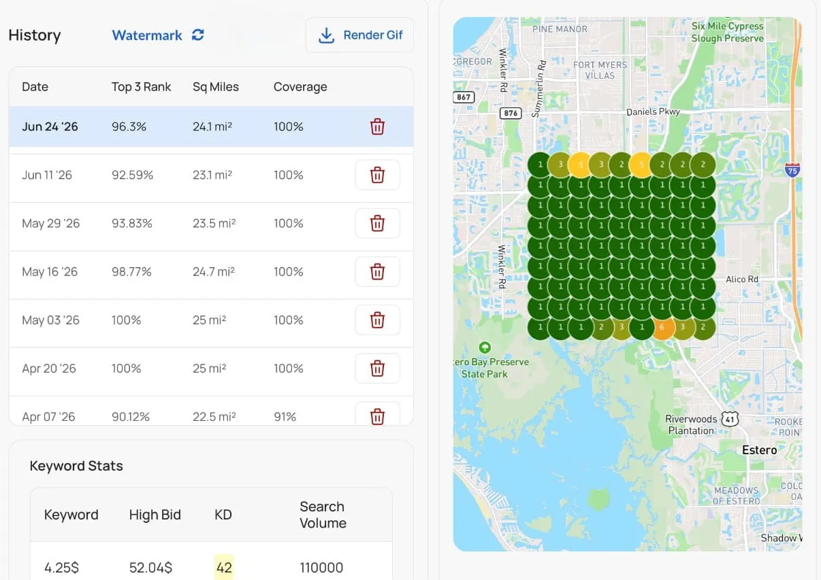Image resolution: width=821 pixels, height=580 pixels.
Task: Click the Watermark refresh icon
Action: tap(198, 35)
